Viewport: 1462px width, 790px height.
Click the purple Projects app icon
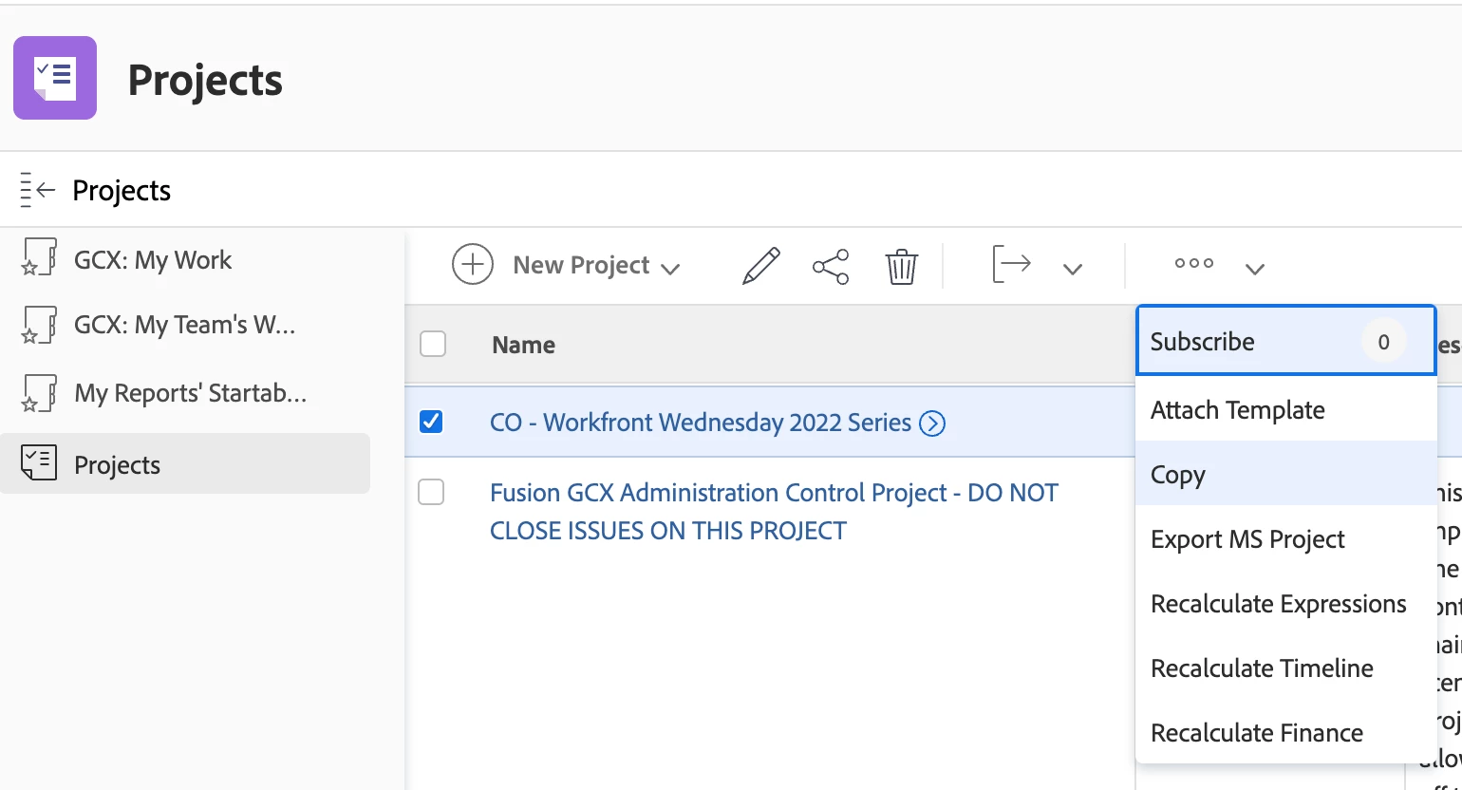click(55, 78)
